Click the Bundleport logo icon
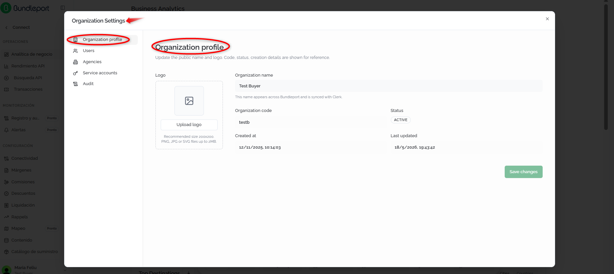 pyautogui.click(x=6, y=8)
